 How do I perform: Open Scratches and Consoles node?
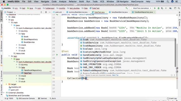tap(19, 95)
